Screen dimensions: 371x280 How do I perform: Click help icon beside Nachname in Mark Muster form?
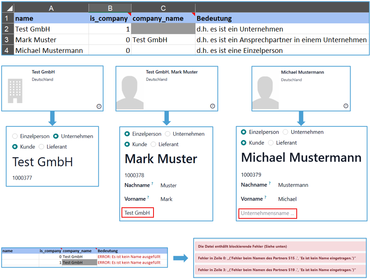(x=152, y=184)
